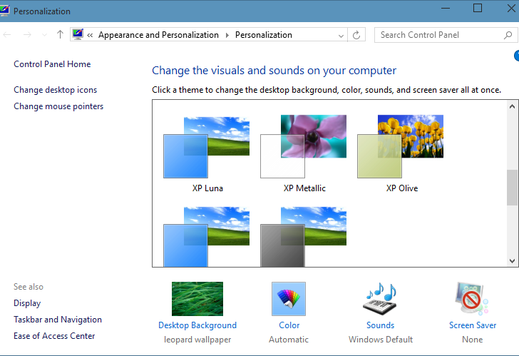Screen dimensions: 519x356
Task: Open the Sounds keyboard and notes icon
Action: 381,299
